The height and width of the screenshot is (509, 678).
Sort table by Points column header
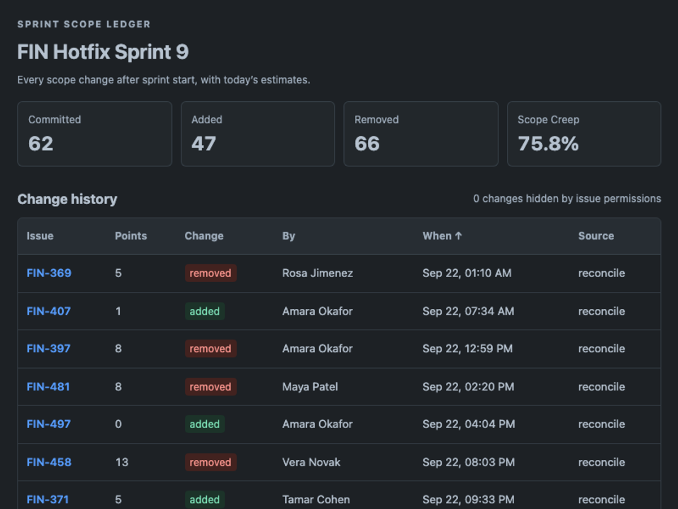131,236
